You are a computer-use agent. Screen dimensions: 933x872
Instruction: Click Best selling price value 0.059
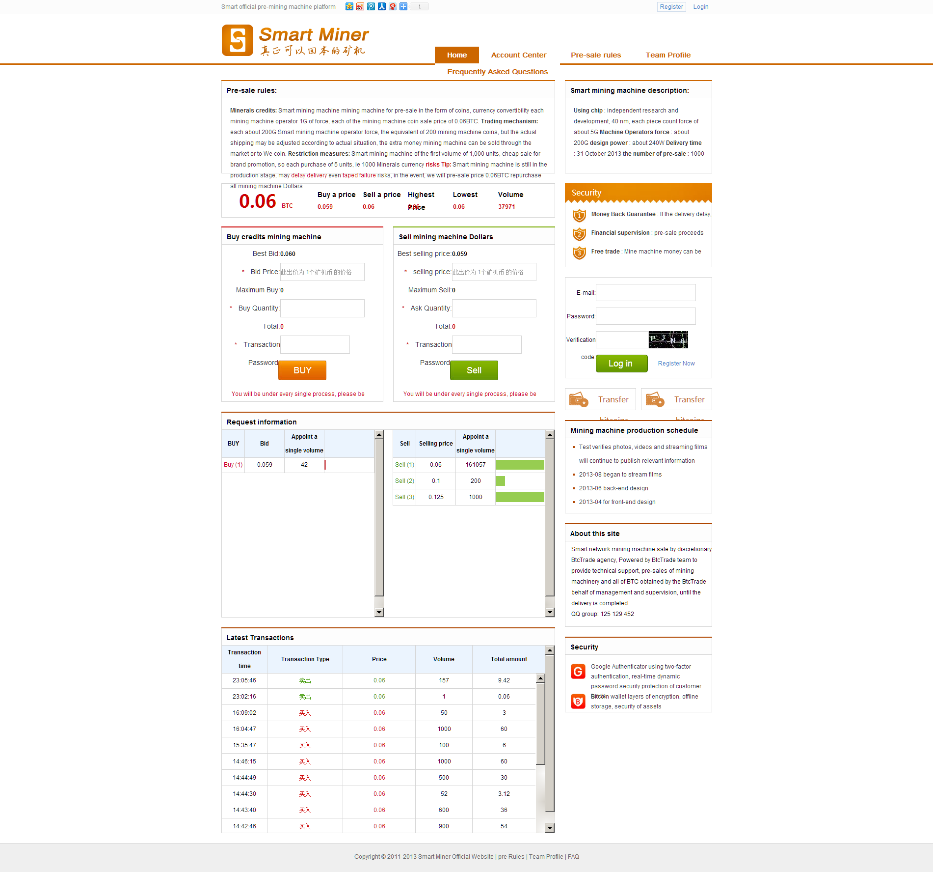pos(459,254)
